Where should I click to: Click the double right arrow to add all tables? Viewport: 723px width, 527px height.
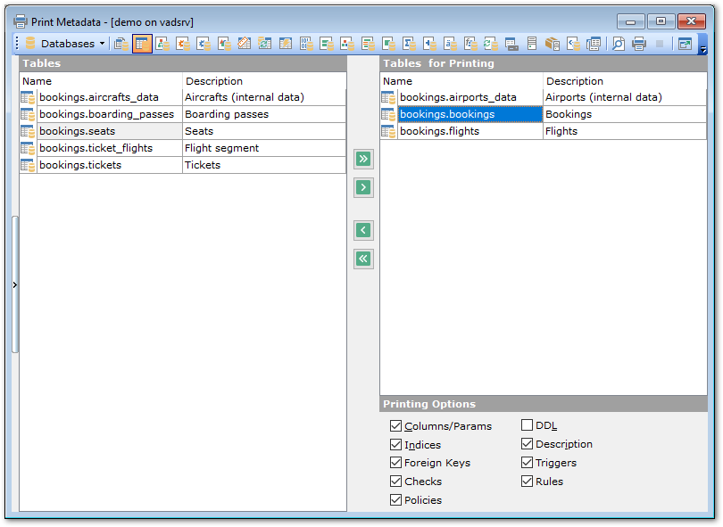click(x=362, y=159)
